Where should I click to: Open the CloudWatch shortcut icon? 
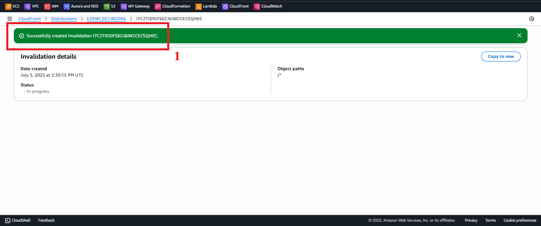point(257,6)
